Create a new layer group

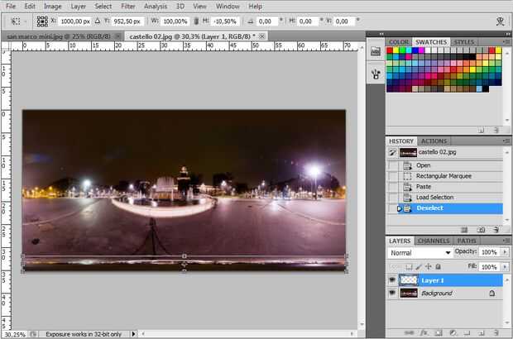click(467, 332)
